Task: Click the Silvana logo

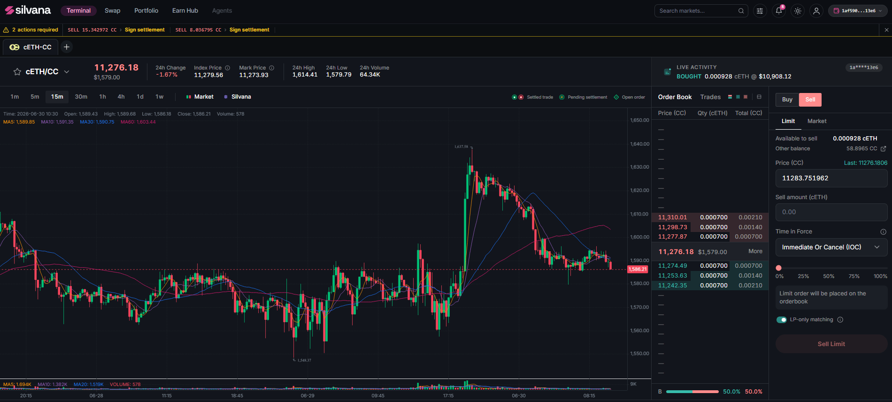Action: click(x=28, y=10)
